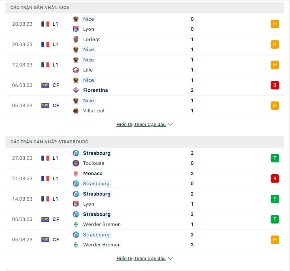
Task: Click 'Hiển thị thêm trận đấu' under Strasbourg
Action: [141, 259]
